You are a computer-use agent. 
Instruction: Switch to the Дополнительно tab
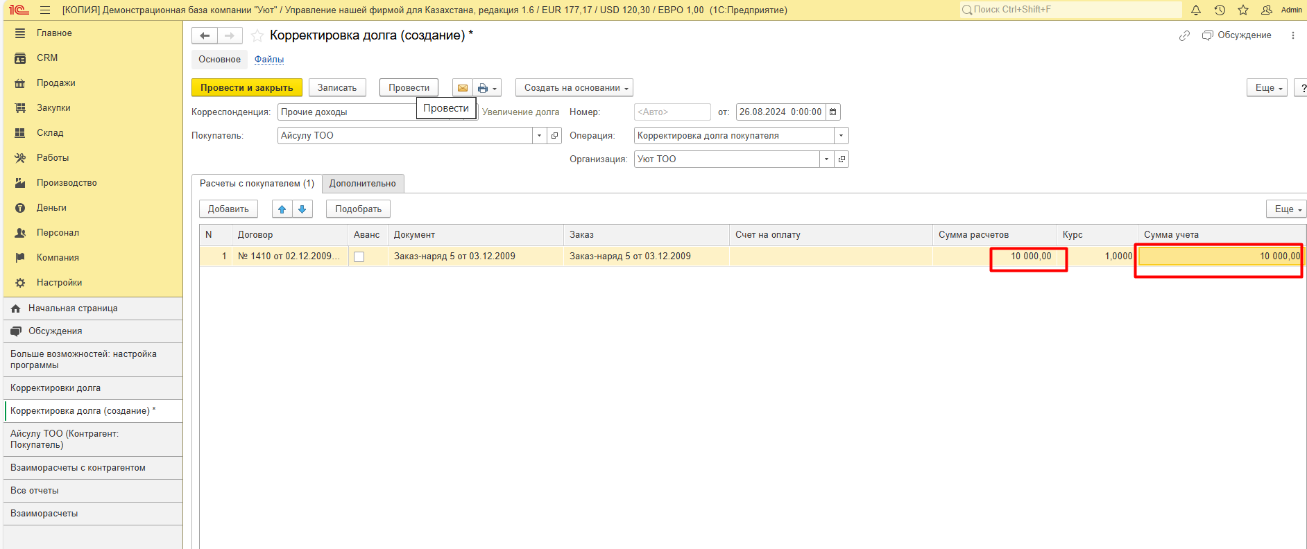pyautogui.click(x=362, y=184)
